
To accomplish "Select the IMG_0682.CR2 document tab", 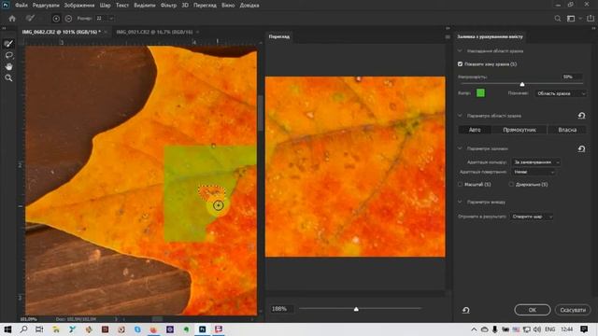I will click(x=61, y=32).
